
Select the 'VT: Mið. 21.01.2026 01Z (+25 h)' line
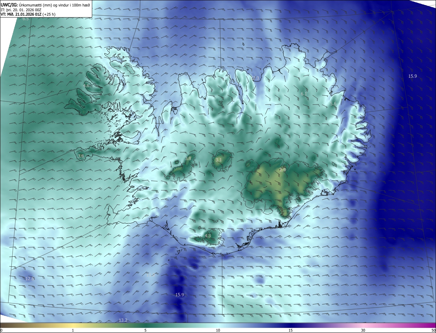point(28,14)
